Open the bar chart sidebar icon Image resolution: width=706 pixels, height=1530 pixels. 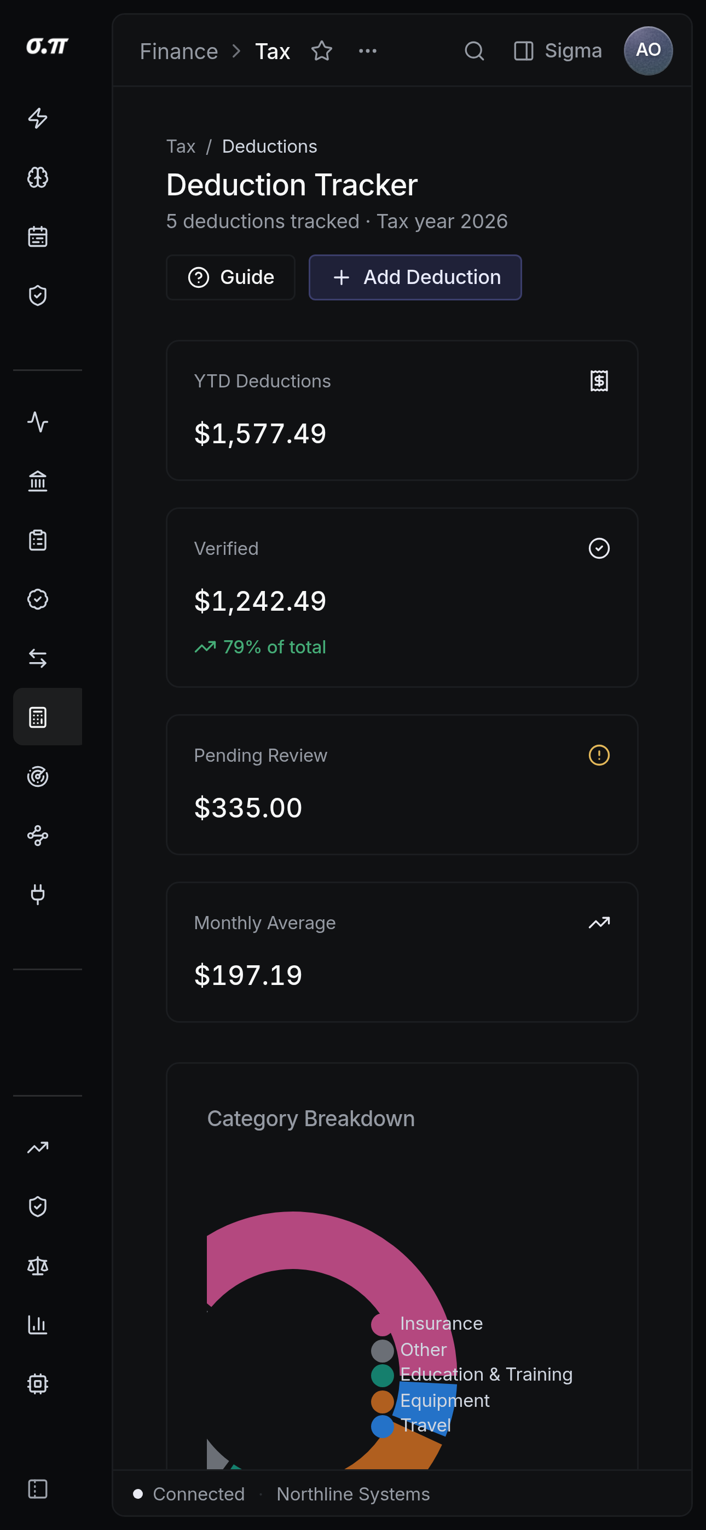(x=38, y=1325)
